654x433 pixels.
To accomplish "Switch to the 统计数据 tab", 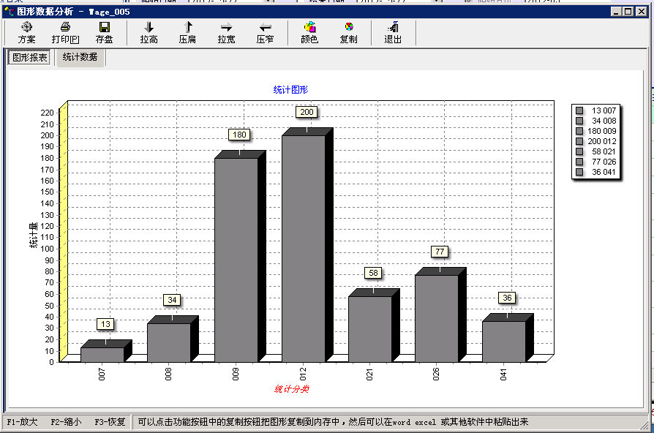I will (80, 57).
